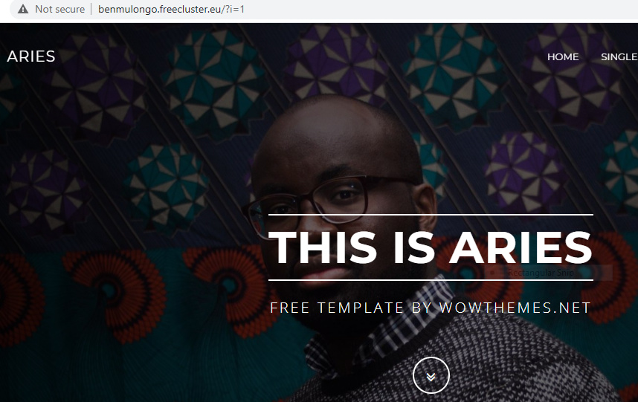638x402 pixels.
Task: Click the benmulongo.freecluster.eu address field
Action: tap(171, 9)
